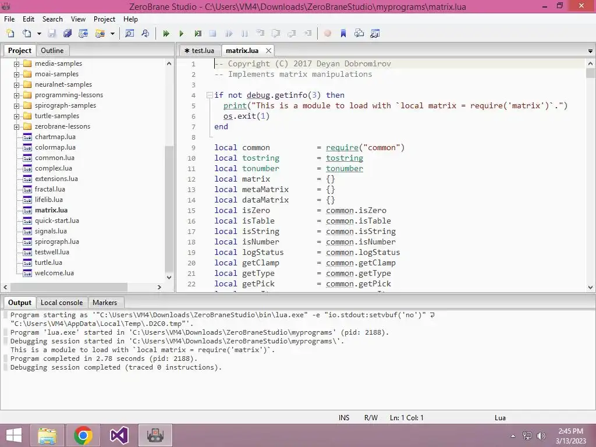Open the View menu

click(78, 19)
